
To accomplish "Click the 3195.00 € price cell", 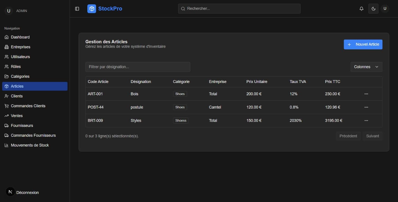I will click(x=334, y=120).
